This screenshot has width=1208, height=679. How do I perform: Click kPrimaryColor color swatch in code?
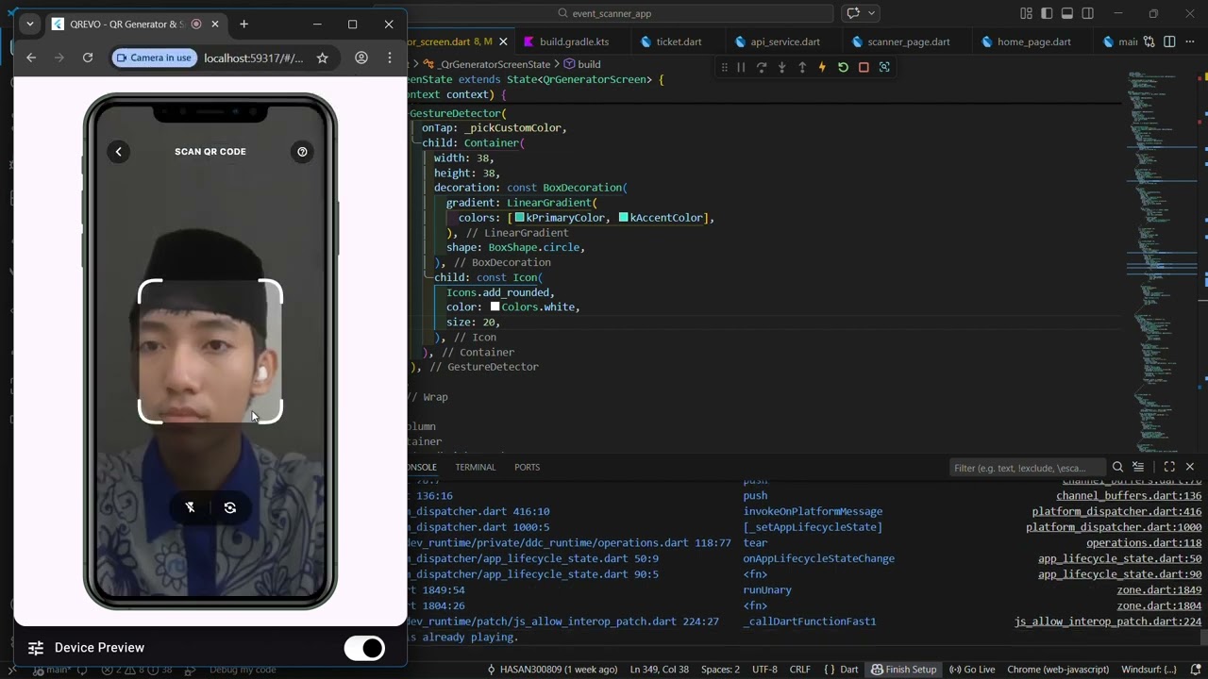(x=520, y=218)
